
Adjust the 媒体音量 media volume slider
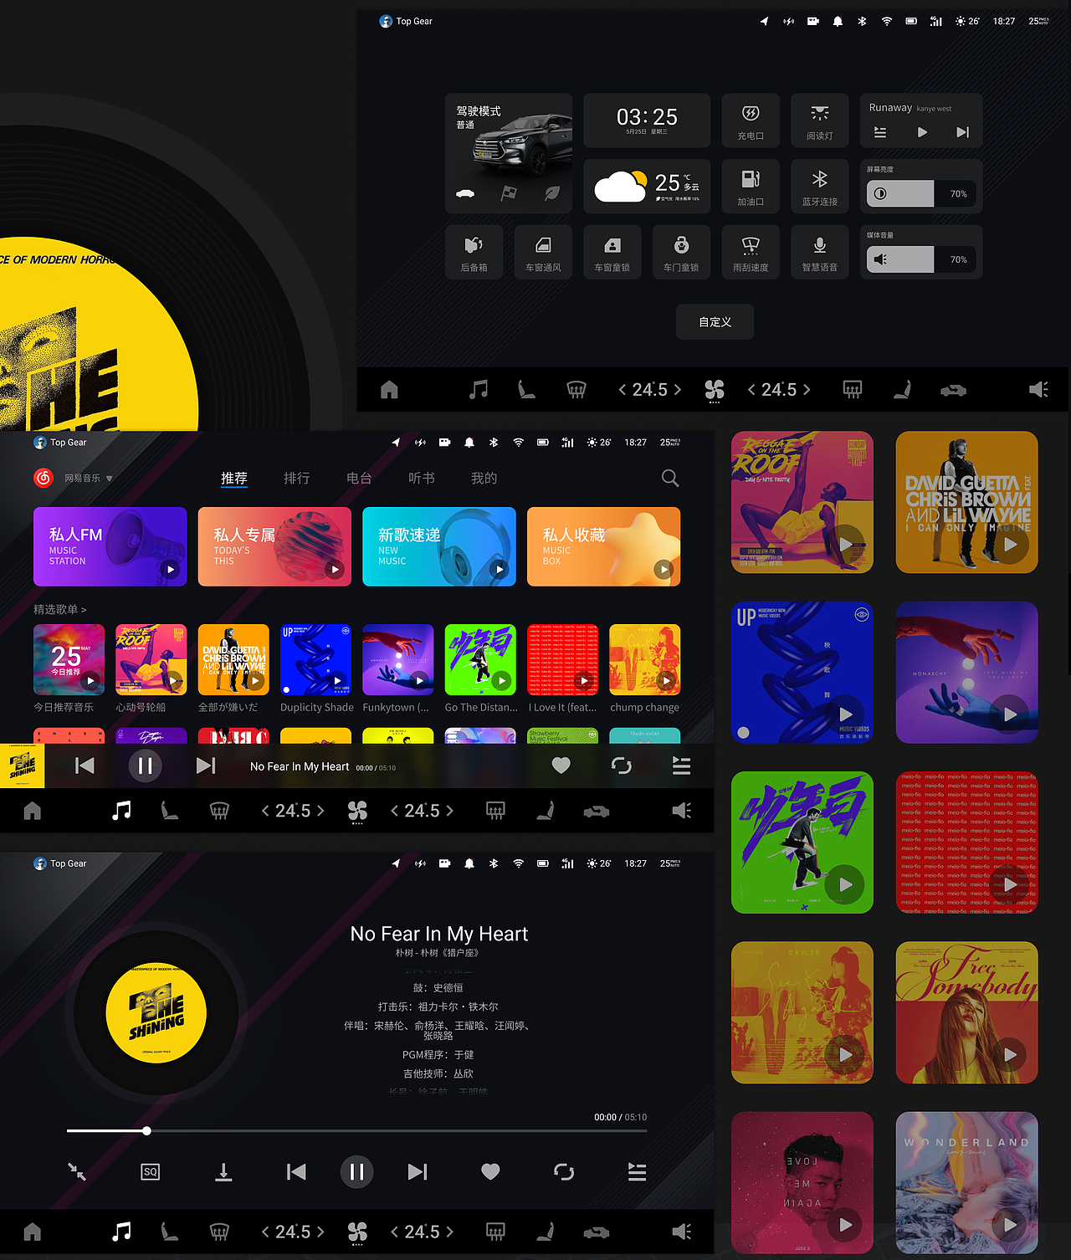tap(920, 259)
